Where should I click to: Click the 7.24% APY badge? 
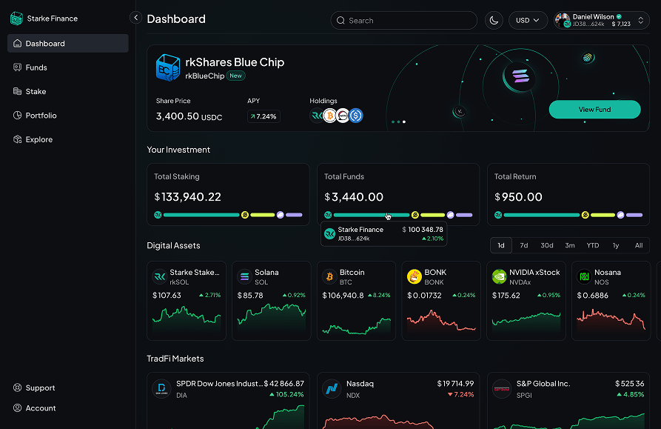[x=264, y=116]
